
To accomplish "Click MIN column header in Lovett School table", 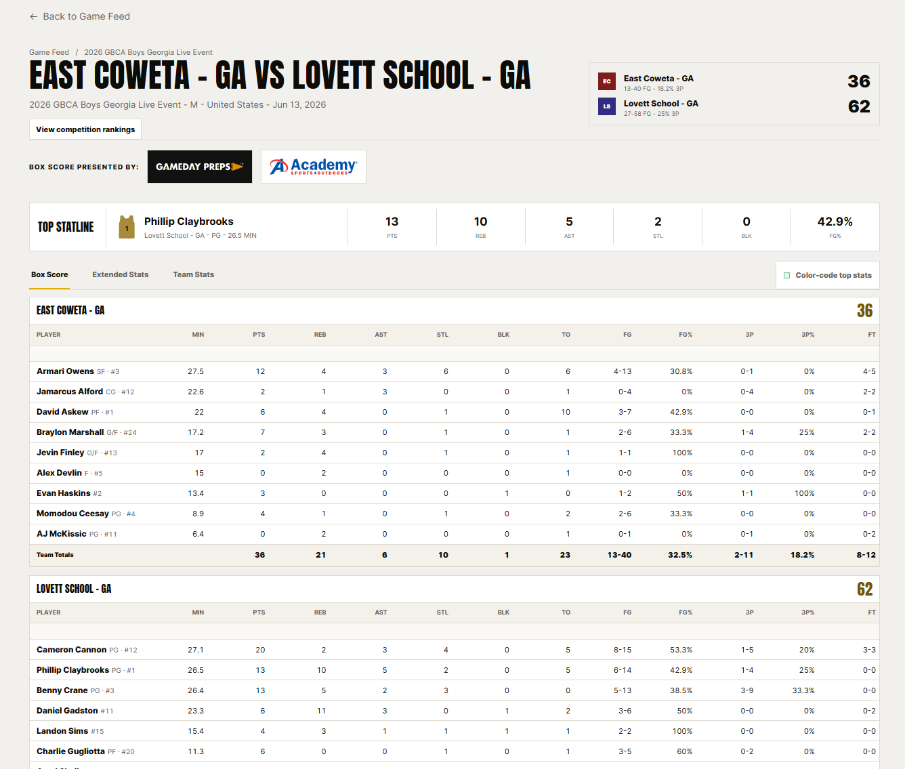I will coord(198,612).
